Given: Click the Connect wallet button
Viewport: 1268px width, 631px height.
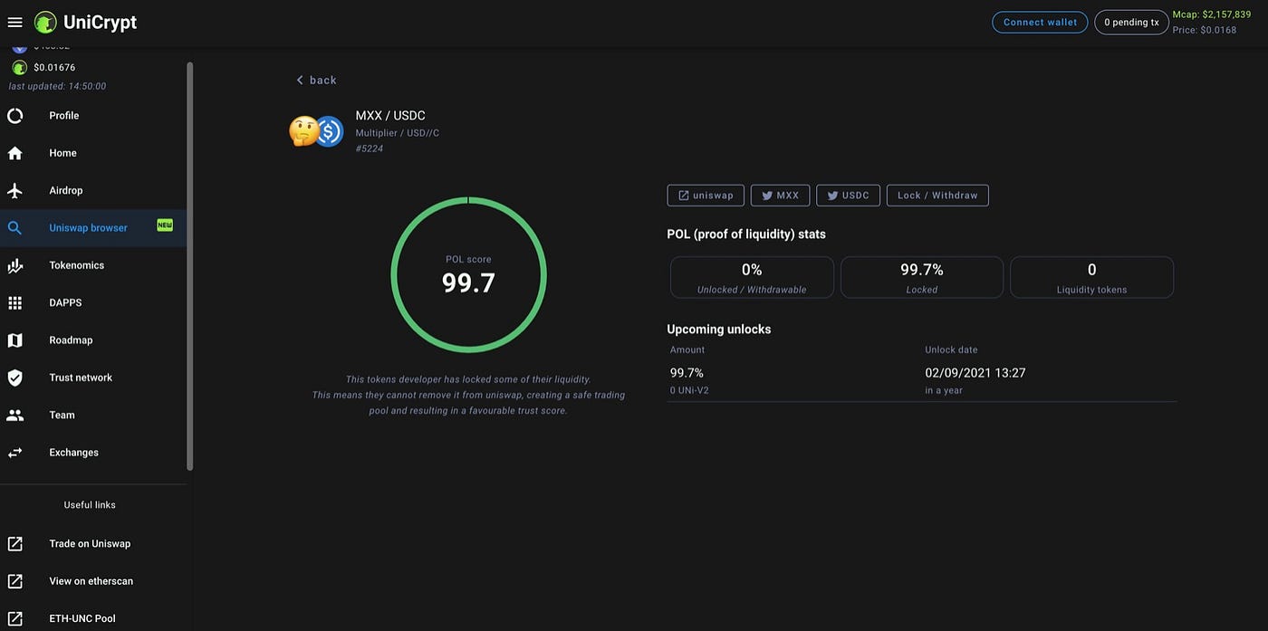Looking at the screenshot, I should [1040, 22].
